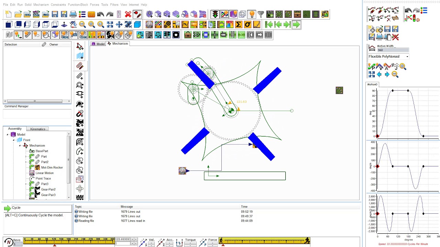This screenshot has width=440, height=247.
Task: Select the Add 2D-Cam tool
Action: (80, 161)
